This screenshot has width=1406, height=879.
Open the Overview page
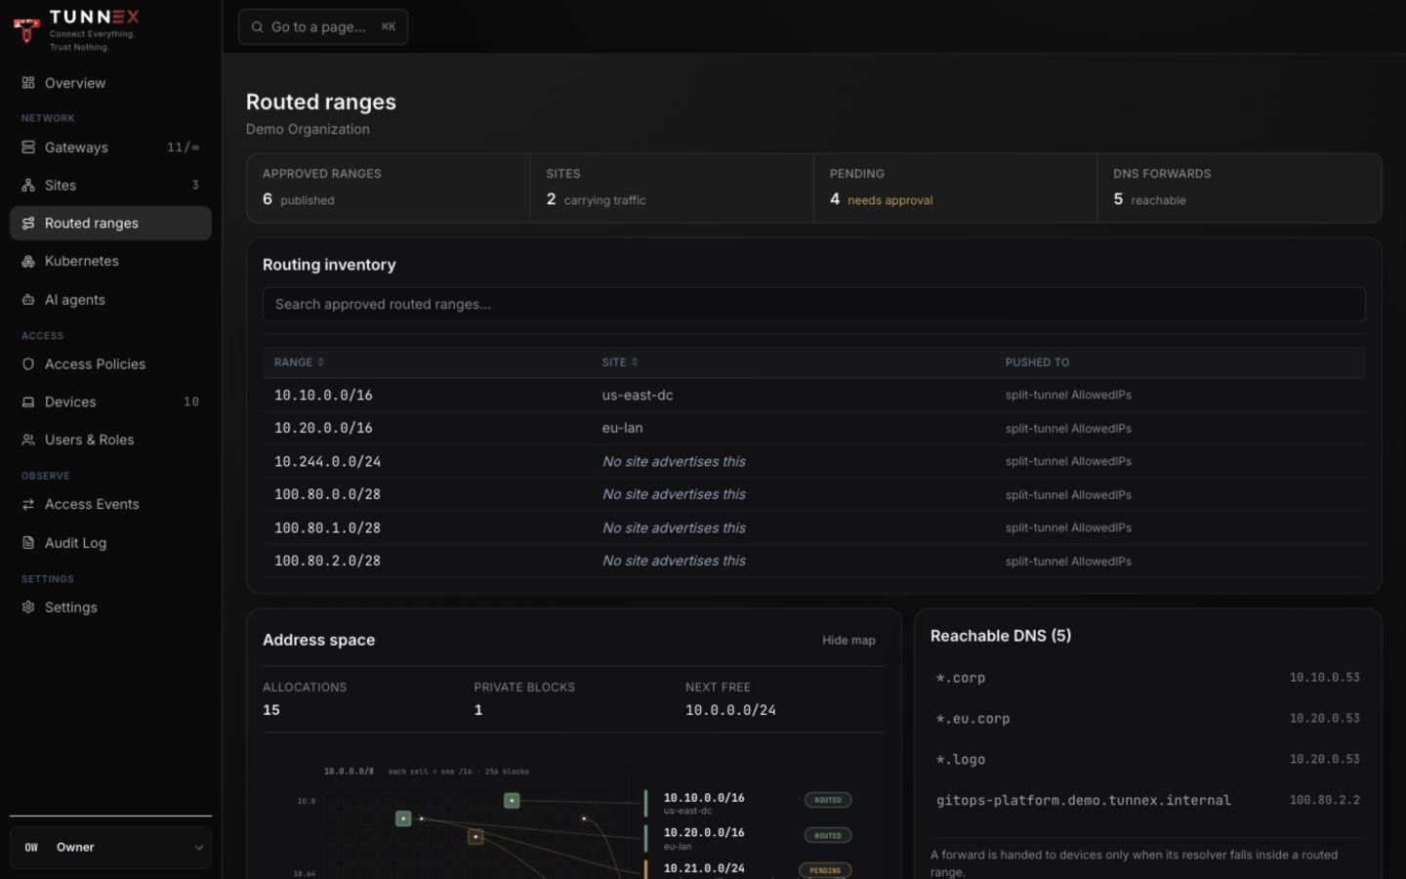[x=110, y=83]
